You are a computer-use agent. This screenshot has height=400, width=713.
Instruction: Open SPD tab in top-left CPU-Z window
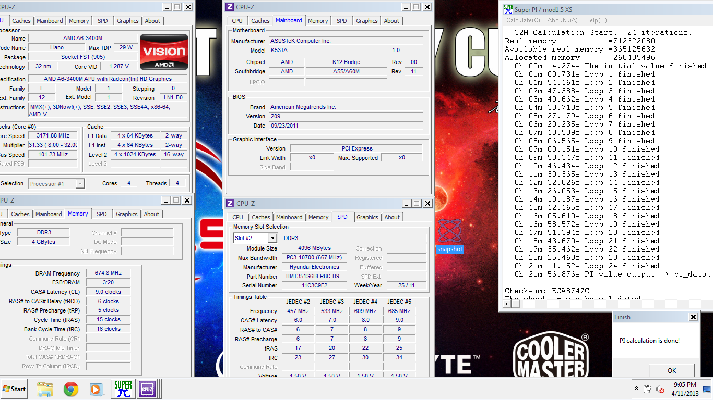coord(102,21)
